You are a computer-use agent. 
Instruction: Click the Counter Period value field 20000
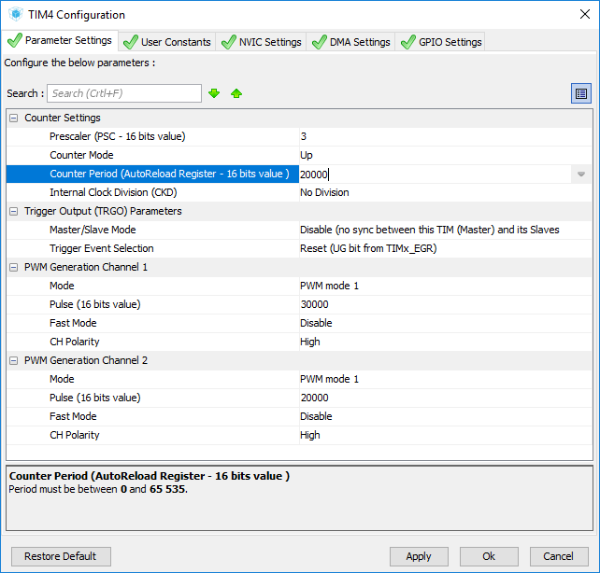pos(436,175)
